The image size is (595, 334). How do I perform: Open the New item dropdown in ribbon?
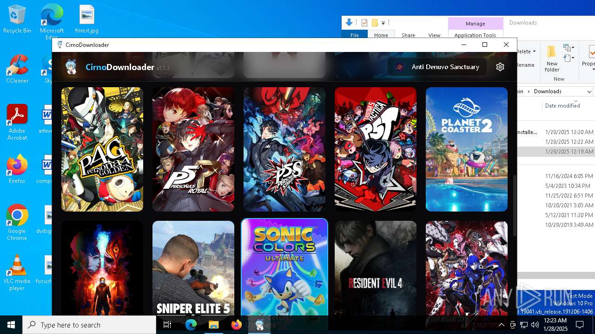pos(568,48)
